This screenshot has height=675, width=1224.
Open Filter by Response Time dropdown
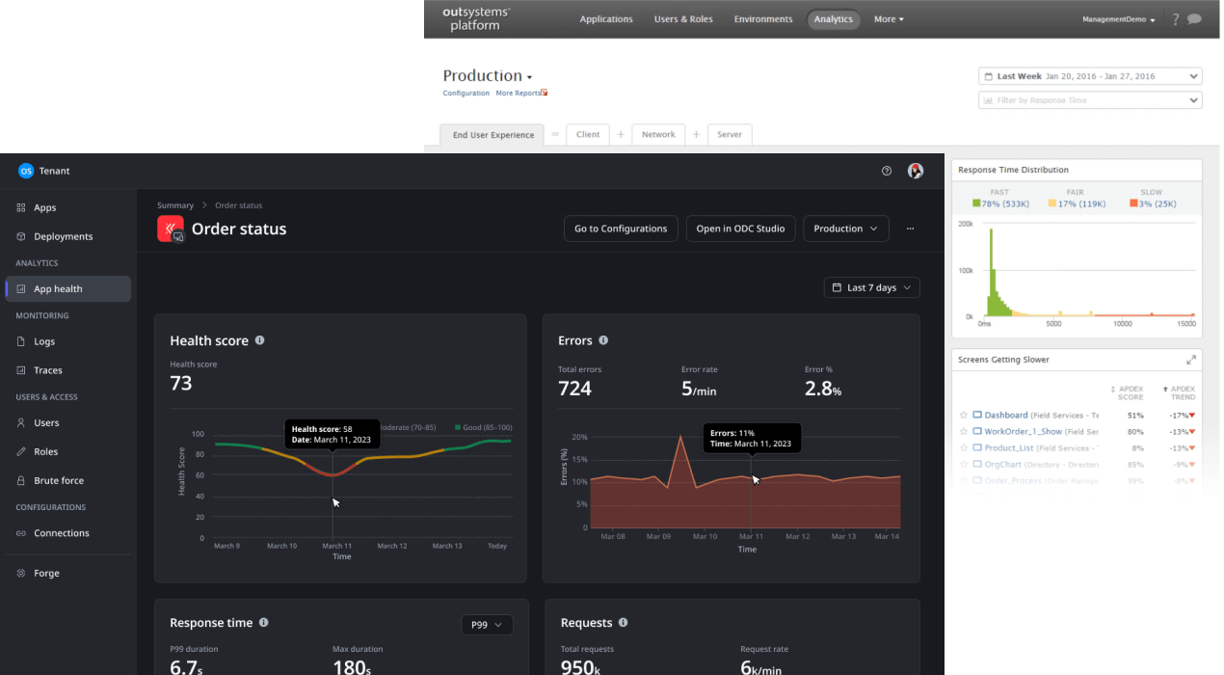pos(1090,100)
